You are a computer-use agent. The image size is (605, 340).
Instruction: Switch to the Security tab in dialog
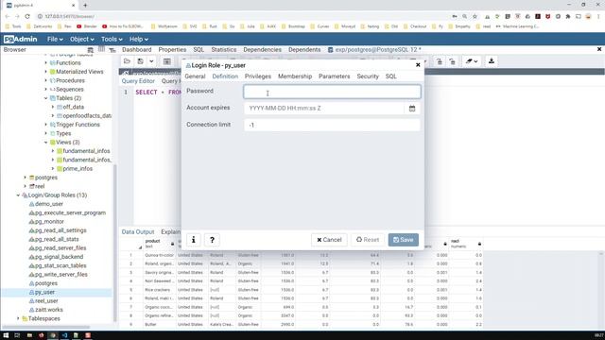pyautogui.click(x=368, y=76)
